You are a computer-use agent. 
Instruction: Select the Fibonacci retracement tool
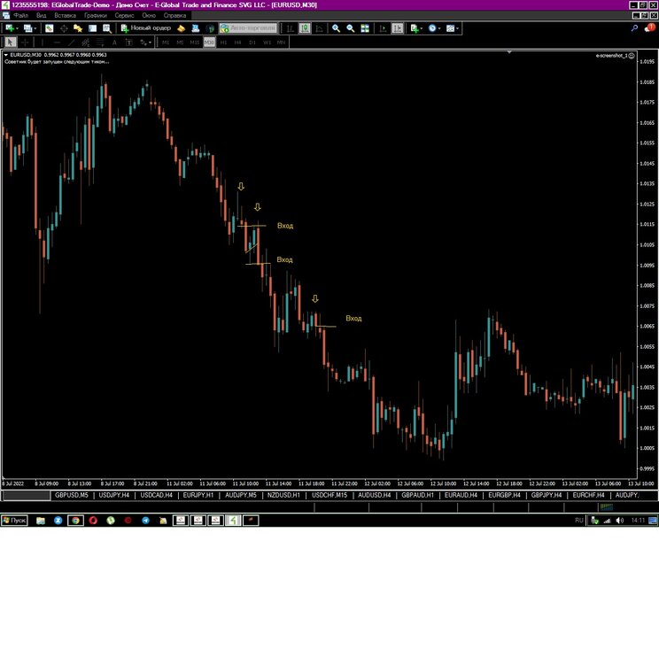click(100, 42)
